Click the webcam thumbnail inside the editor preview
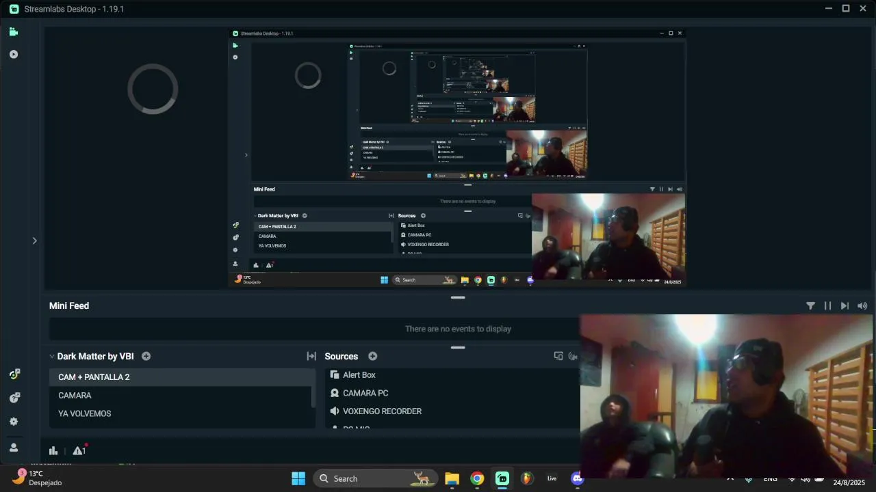 pos(608,236)
